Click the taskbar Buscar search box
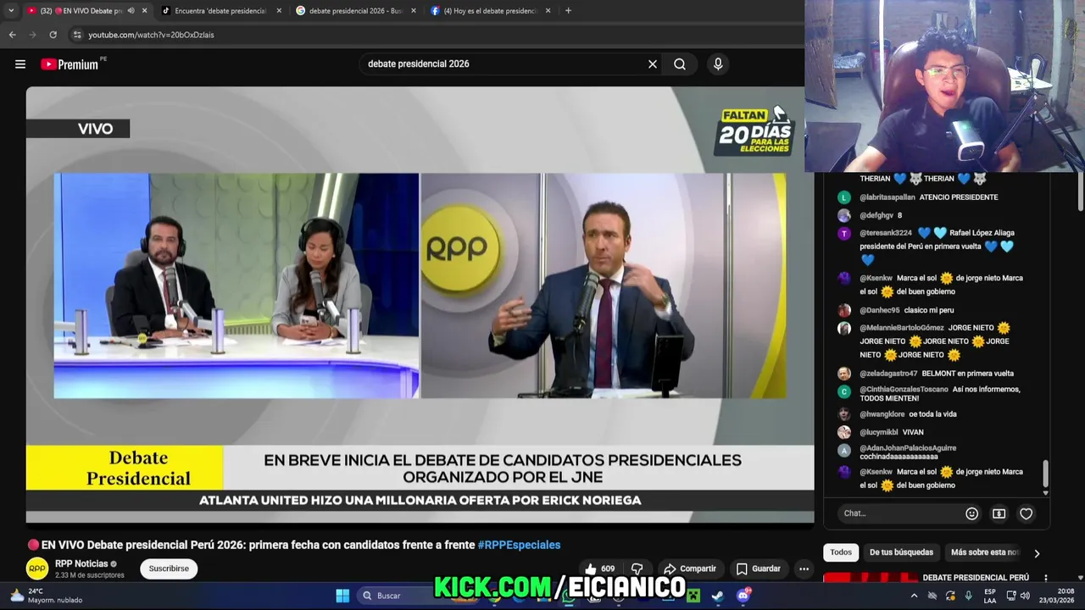Screen dimensions: 1085x610 click(x=409, y=596)
